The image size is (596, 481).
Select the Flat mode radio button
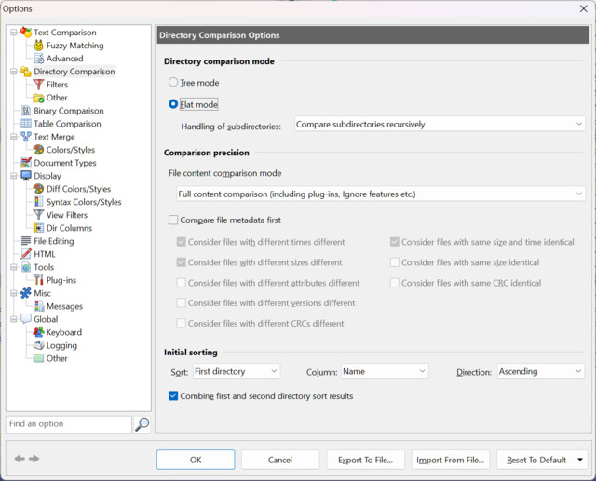click(x=173, y=104)
